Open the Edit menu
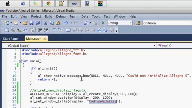Image resolution: width=192 pixels, height=108 pixels. click(13, 16)
